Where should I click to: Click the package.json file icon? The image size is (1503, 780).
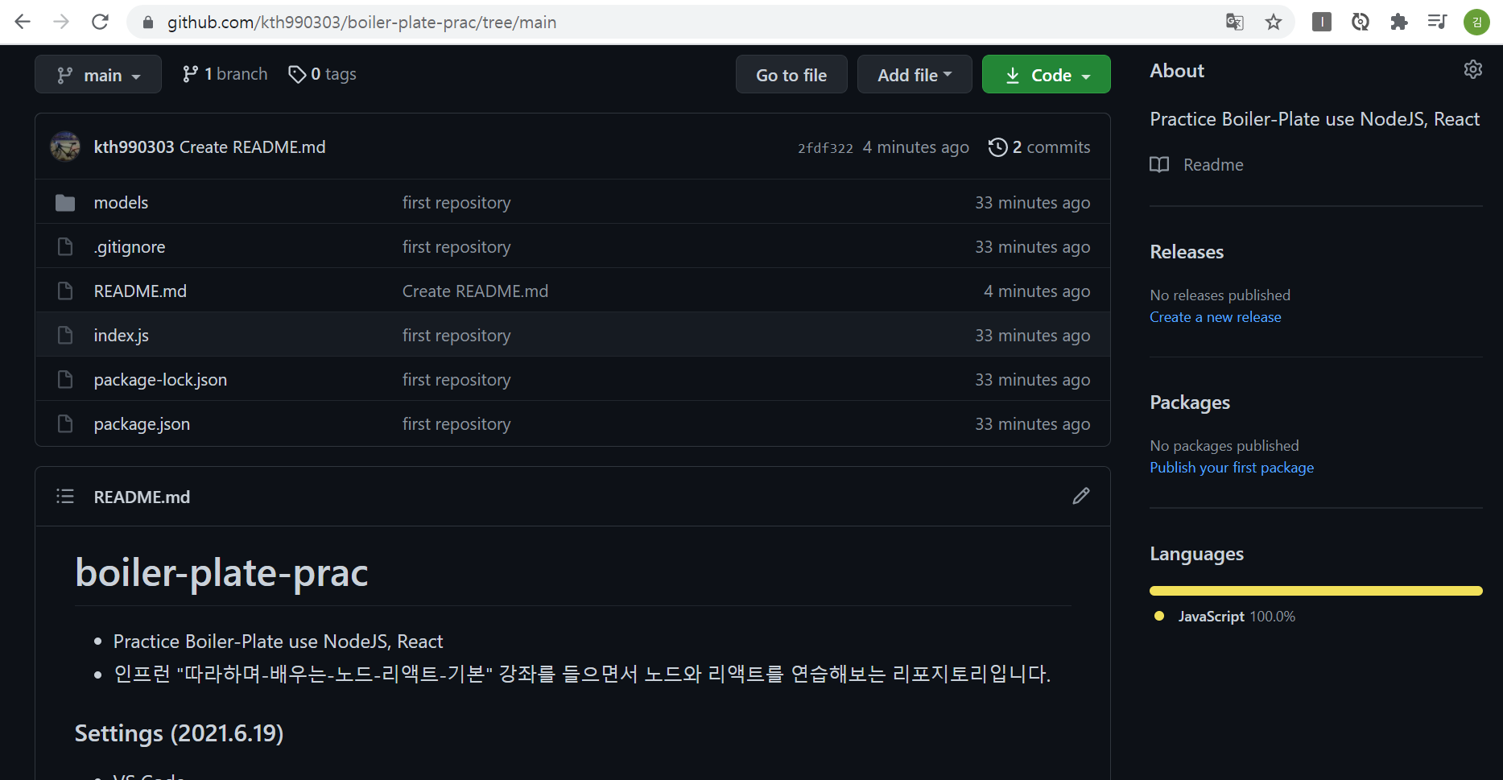pos(65,424)
